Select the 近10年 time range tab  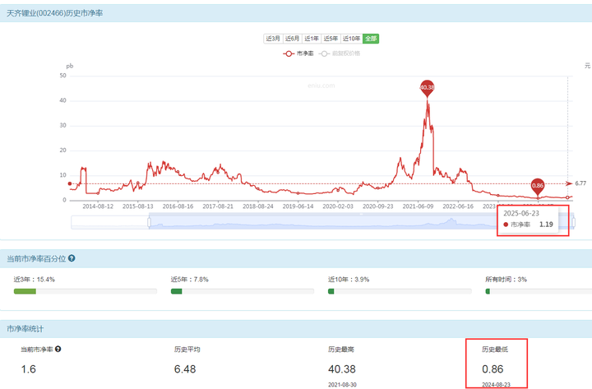point(352,39)
